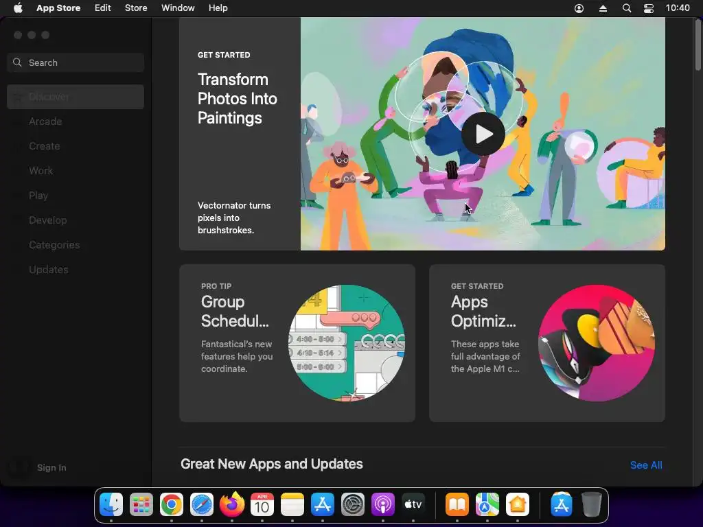Open Updates in the sidebar
This screenshot has height=527, width=703.
(76, 269)
